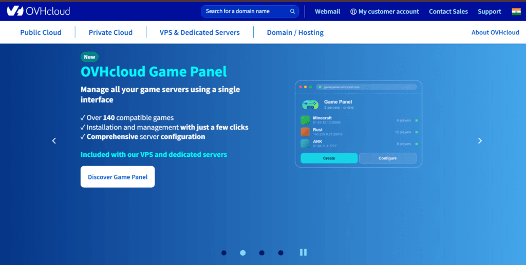Click the Discover Game Panel button

(x=118, y=177)
